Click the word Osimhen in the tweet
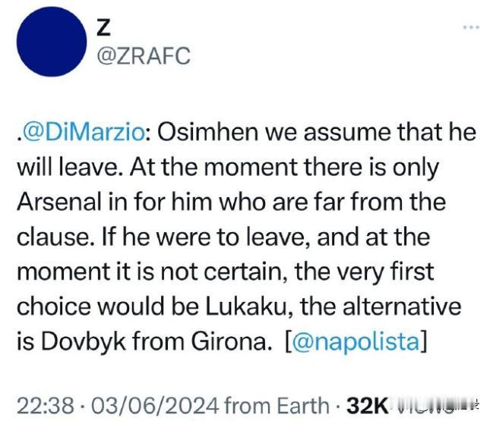 click(x=208, y=132)
